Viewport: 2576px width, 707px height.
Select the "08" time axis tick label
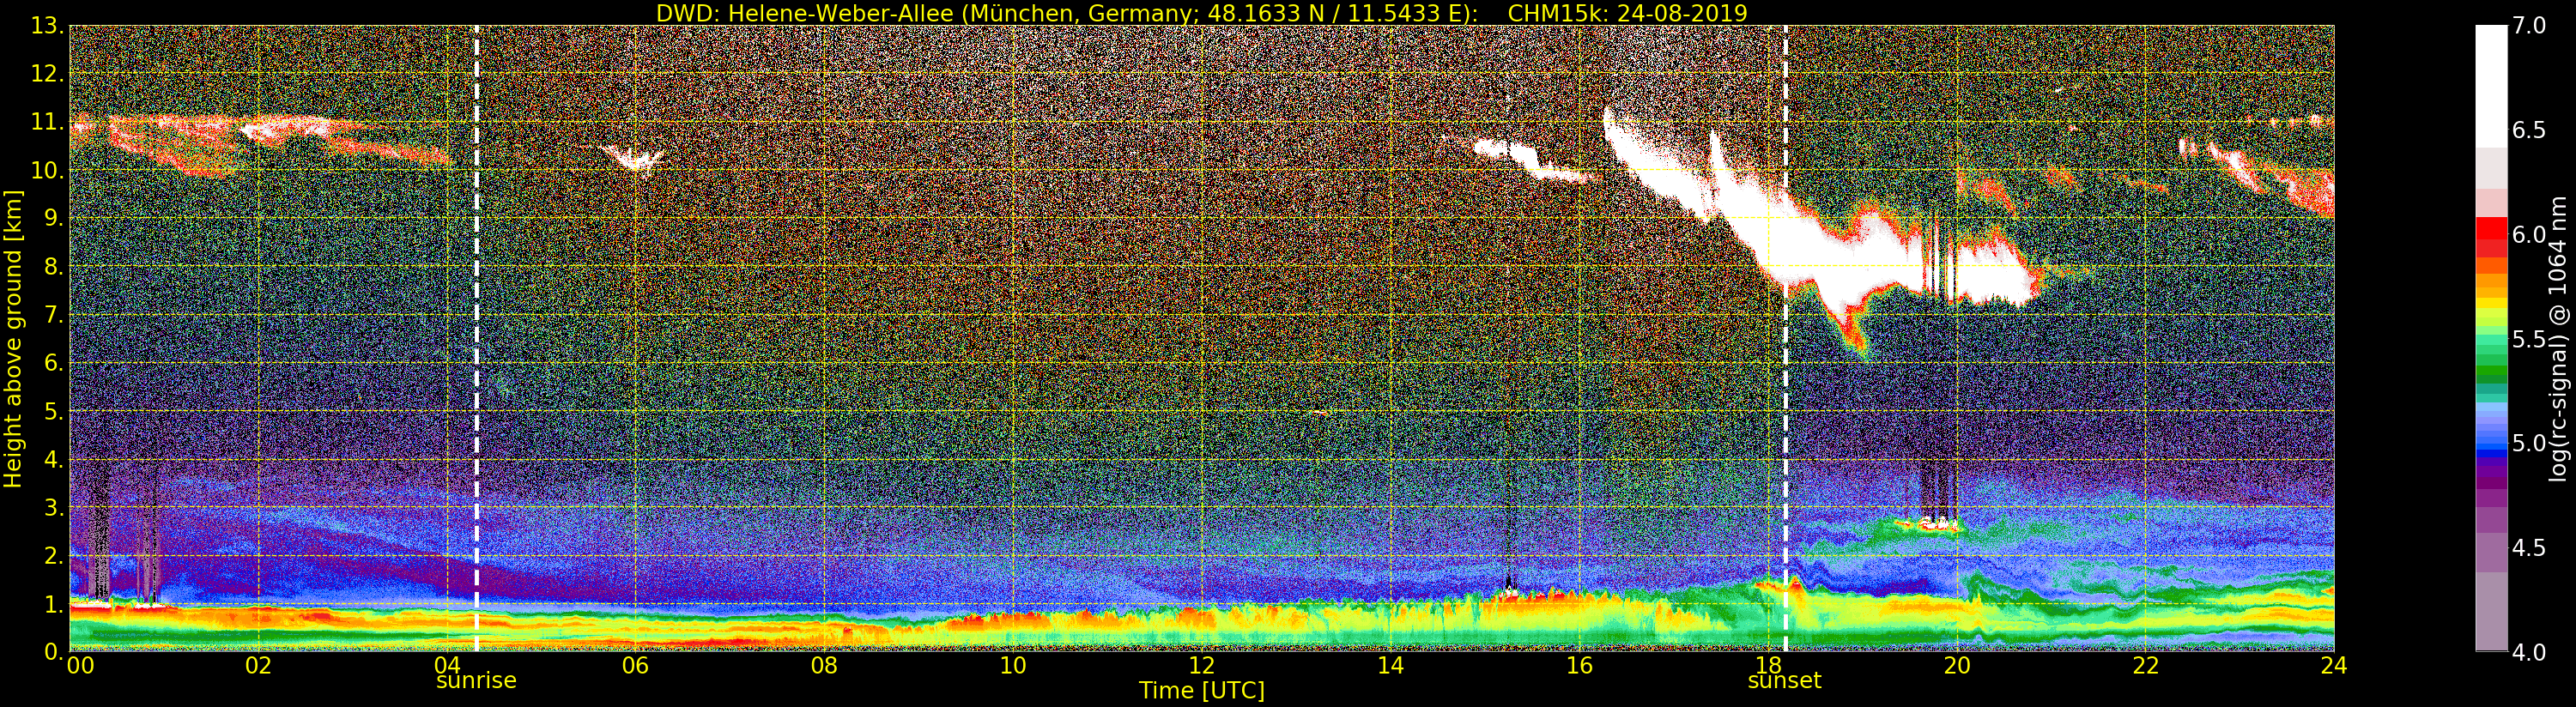click(824, 665)
